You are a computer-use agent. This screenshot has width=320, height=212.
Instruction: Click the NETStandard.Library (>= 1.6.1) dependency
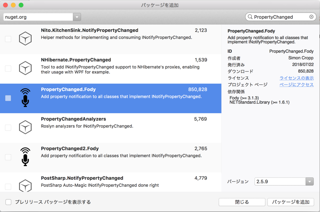pos(259,102)
